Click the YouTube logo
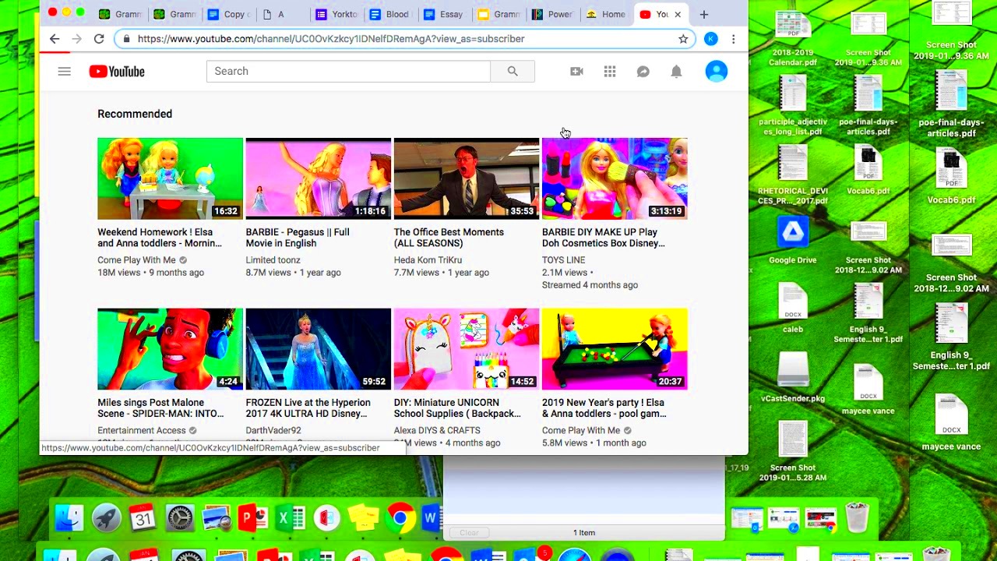The height and width of the screenshot is (561, 997). coord(117,72)
